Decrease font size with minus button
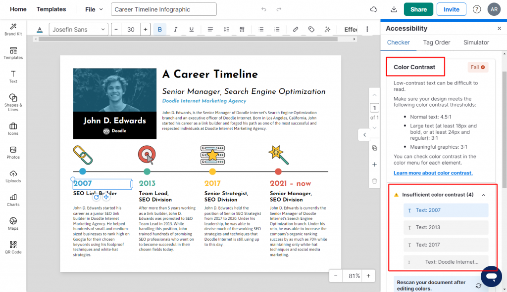The height and width of the screenshot is (292, 507). pyautogui.click(x=116, y=29)
